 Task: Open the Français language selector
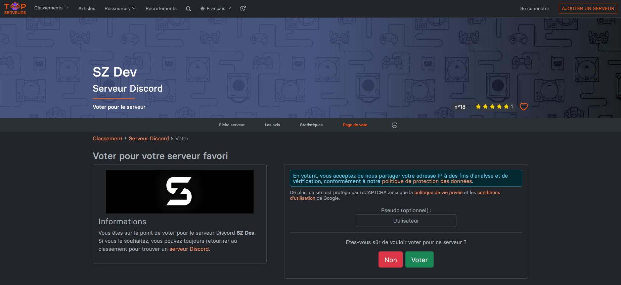pos(216,8)
